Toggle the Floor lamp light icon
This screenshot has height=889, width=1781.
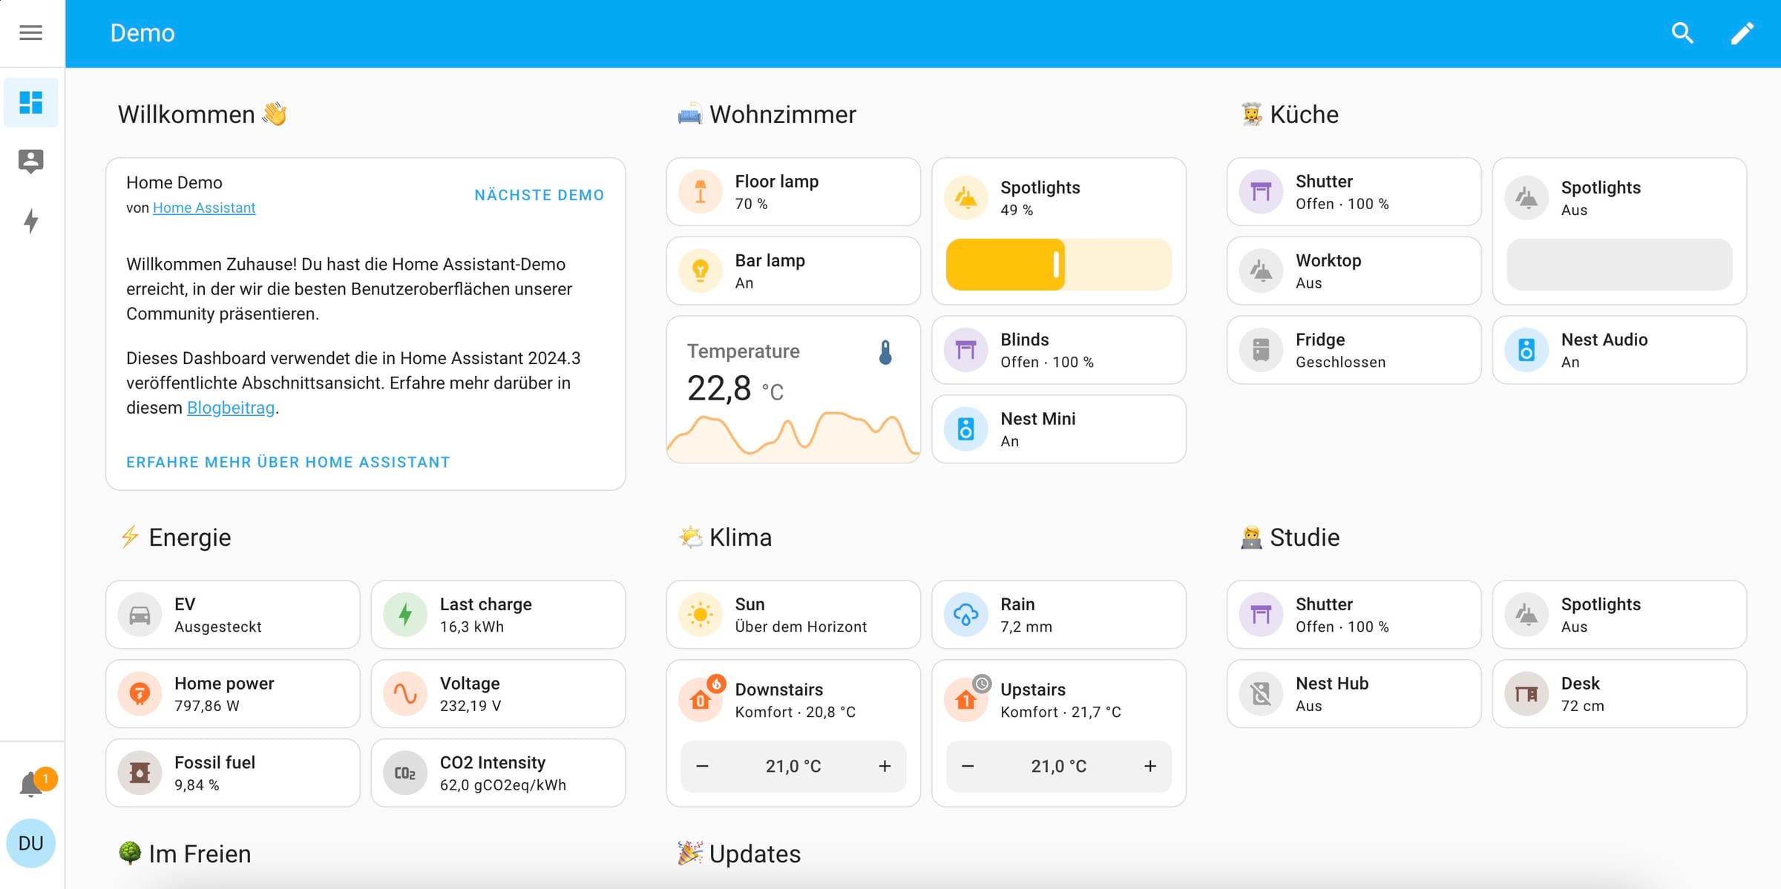click(700, 192)
